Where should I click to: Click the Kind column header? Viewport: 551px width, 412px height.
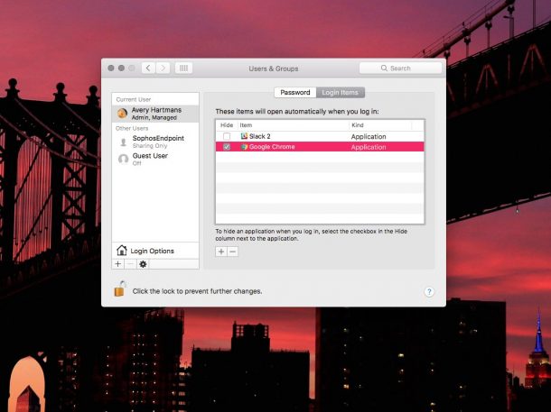pos(379,124)
